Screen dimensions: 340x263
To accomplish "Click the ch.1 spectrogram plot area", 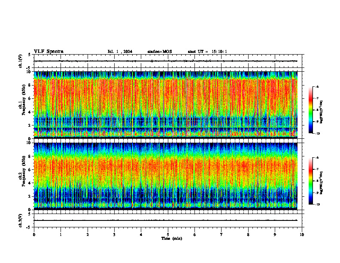I will point(166,105).
